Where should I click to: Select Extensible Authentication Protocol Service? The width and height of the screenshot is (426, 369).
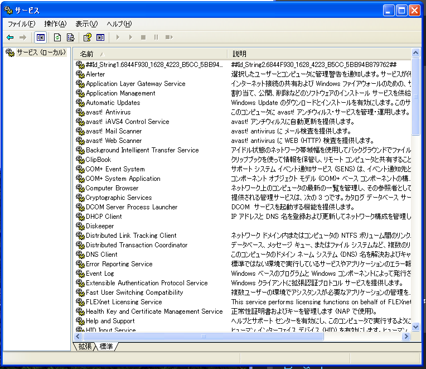point(147,283)
